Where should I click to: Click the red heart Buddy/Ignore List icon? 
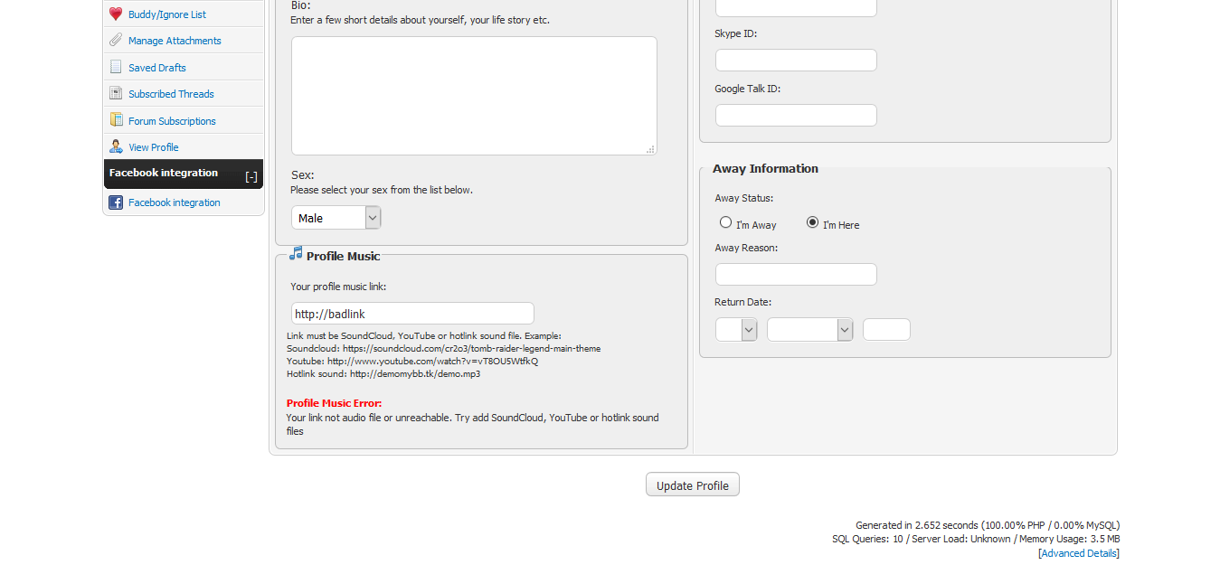click(116, 14)
